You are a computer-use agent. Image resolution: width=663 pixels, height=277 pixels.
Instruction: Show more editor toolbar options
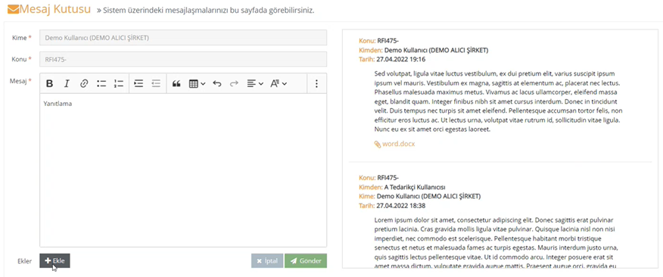click(x=316, y=84)
